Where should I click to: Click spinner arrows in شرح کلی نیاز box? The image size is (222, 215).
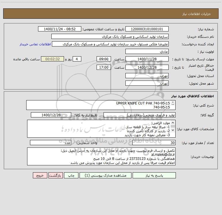point(173,103)
